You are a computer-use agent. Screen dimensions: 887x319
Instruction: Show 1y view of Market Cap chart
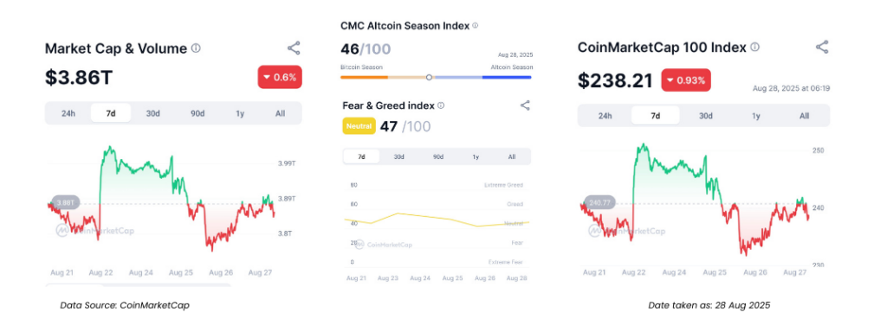[x=240, y=113]
